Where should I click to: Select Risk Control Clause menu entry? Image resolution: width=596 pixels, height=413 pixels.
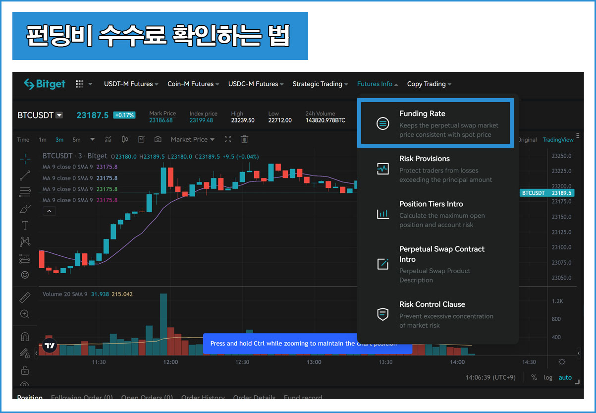(x=438, y=314)
